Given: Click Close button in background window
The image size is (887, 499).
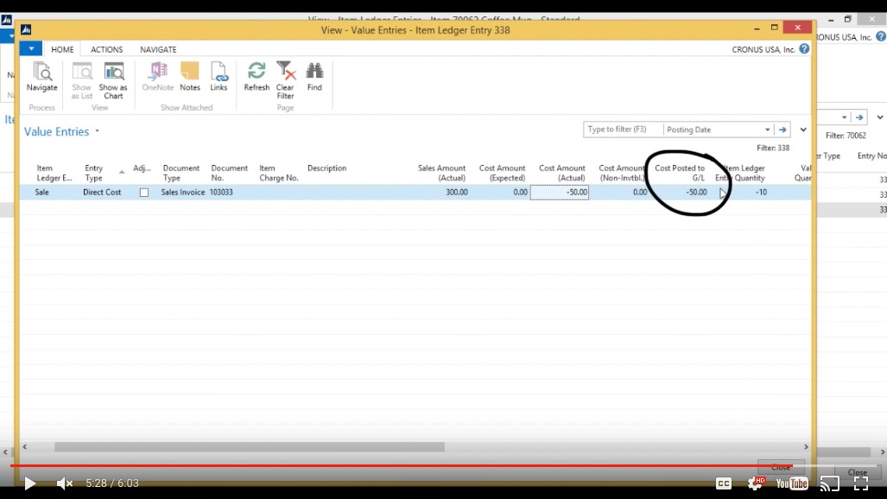Looking at the screenshot, I should coord(858,472).
